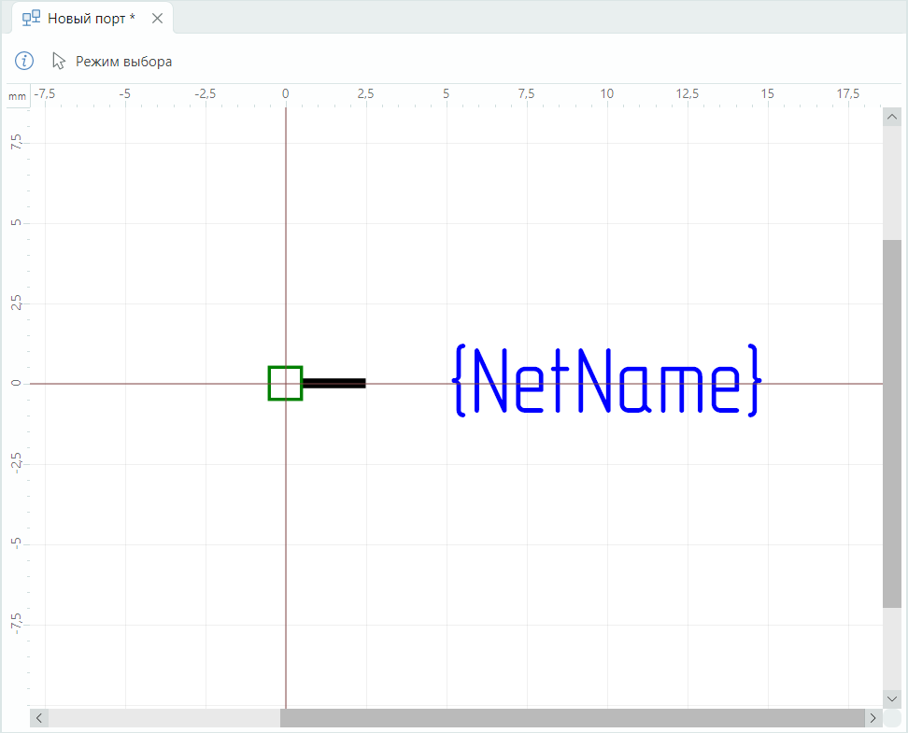
Task: Close the 'Новый порт *' tab
Action: pos(157,18)
